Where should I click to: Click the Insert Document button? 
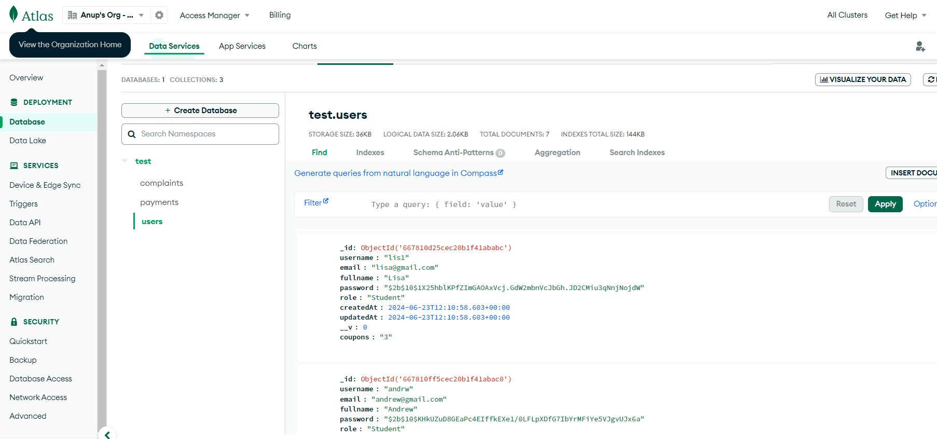point(912,173)
